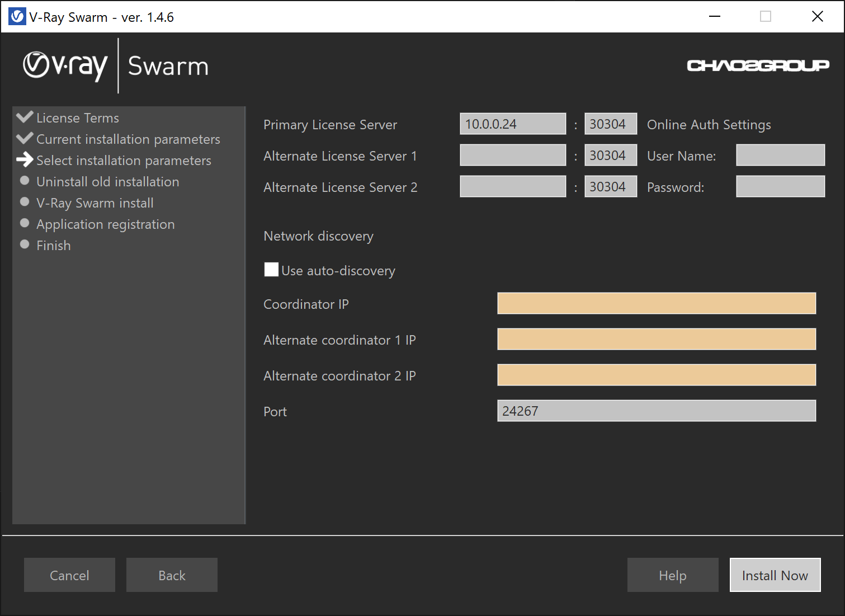Click the Port field showing 24267

pos(657,411)
